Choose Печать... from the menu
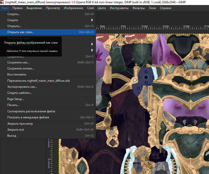 [13, 105]
